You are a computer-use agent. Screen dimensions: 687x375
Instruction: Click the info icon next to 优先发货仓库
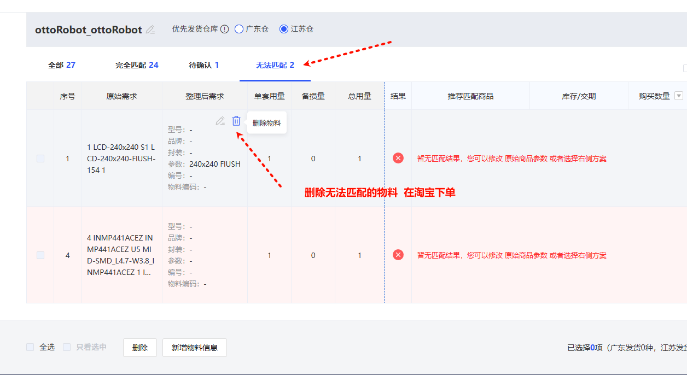click(x=224, y=29)
